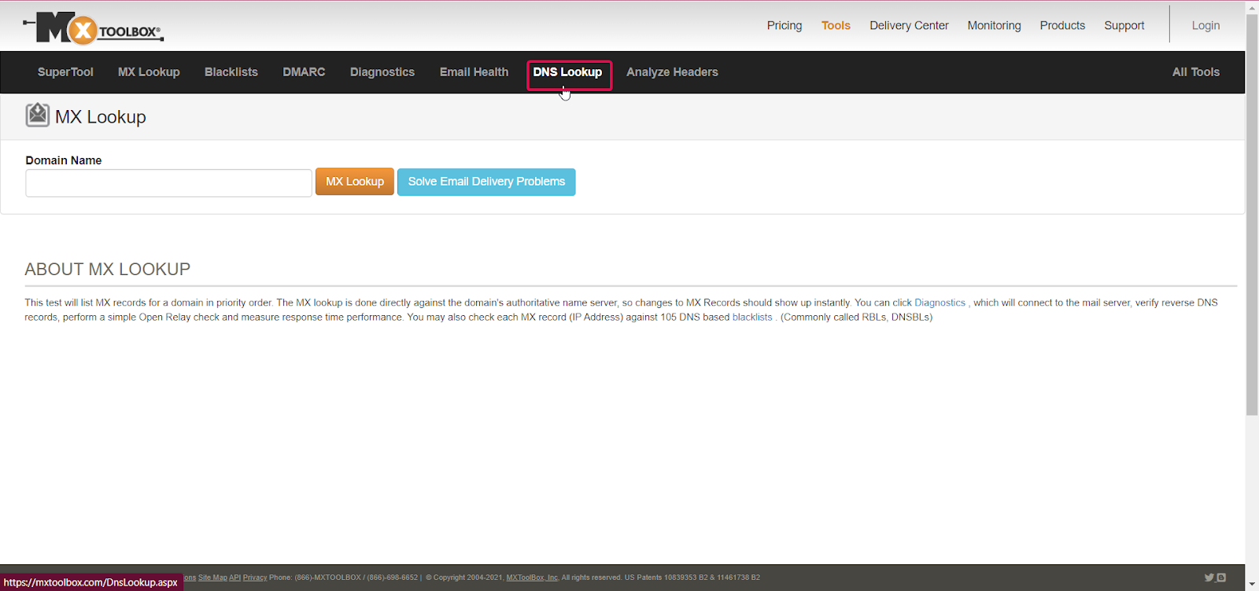The image size is (1259, 591).
Task: Open the DNS Lookup tab
Action: click(568, 72)
